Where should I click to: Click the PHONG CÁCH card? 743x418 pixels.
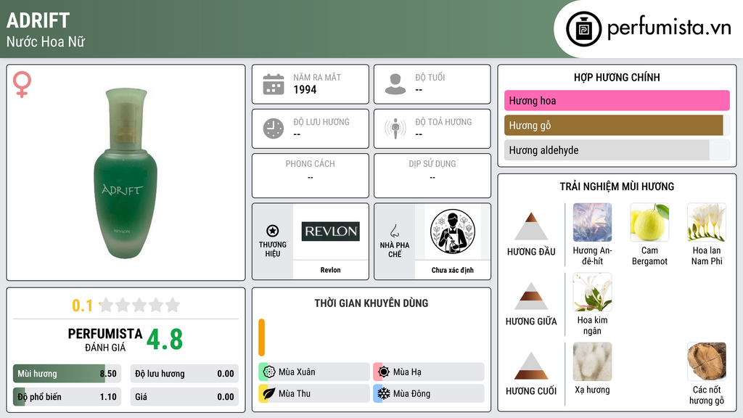point(311,176)
